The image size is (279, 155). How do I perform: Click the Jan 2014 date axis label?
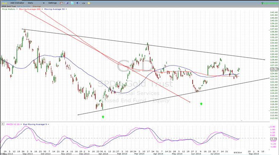103,154
